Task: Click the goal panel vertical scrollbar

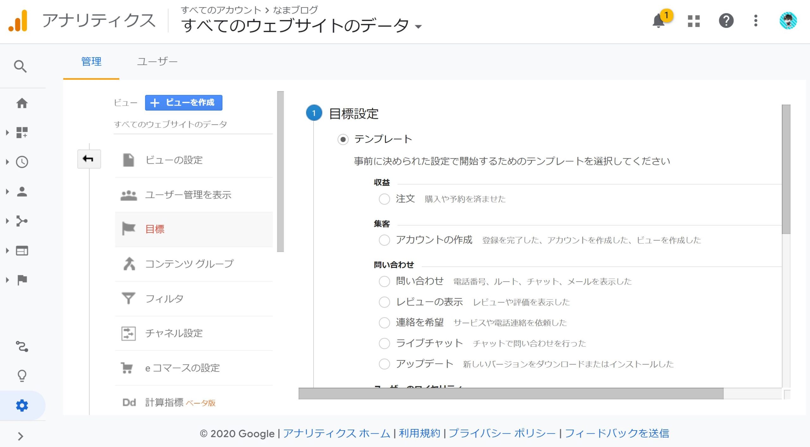Action: [786, 169]
